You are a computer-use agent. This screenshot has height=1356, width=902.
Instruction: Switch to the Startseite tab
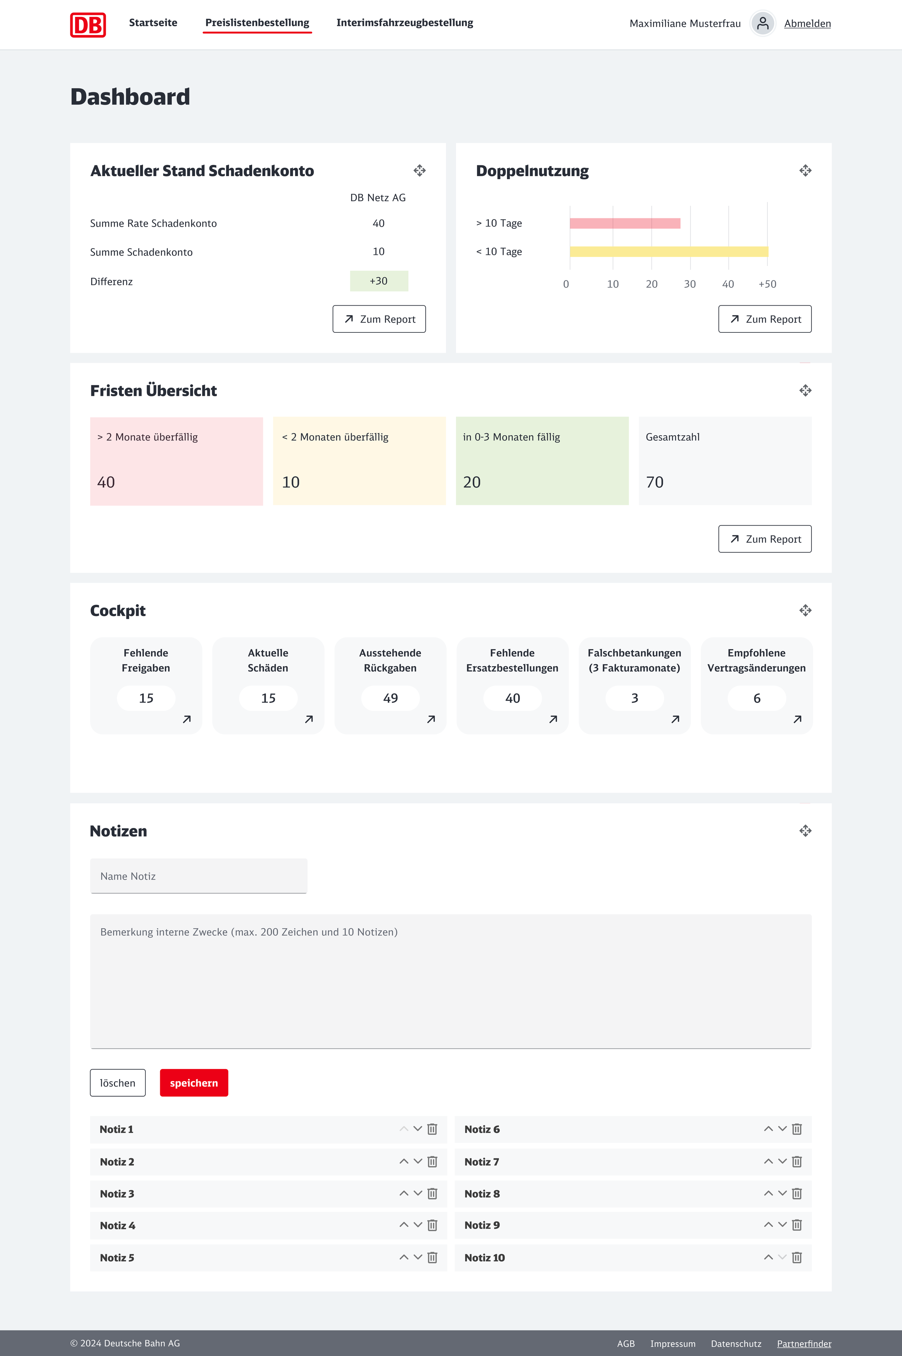point(153,23)
